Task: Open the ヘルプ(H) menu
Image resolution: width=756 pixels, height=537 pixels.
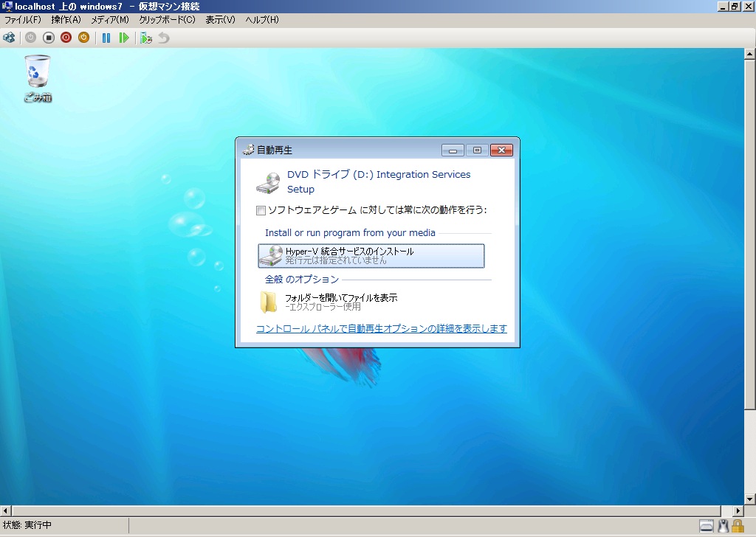Action: click(x=262, y=20)
